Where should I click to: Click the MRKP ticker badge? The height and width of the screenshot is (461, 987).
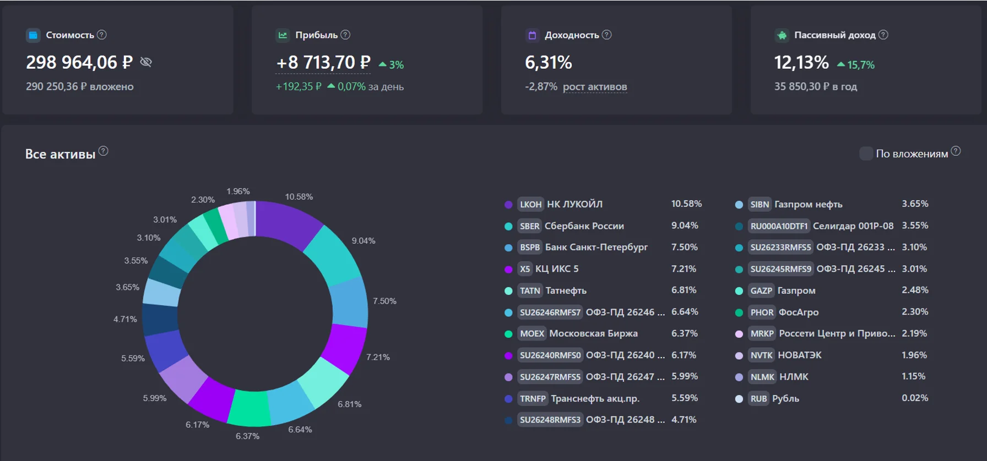pos(762,334)
